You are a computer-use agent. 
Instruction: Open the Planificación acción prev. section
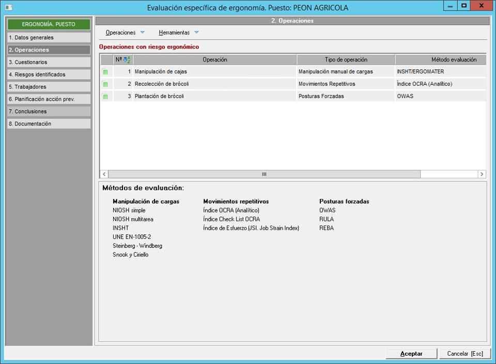[49, 99]
